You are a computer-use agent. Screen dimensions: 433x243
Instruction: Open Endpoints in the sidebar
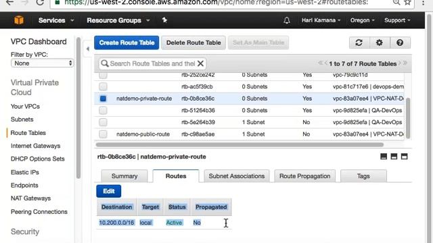[x=24, y=185]
